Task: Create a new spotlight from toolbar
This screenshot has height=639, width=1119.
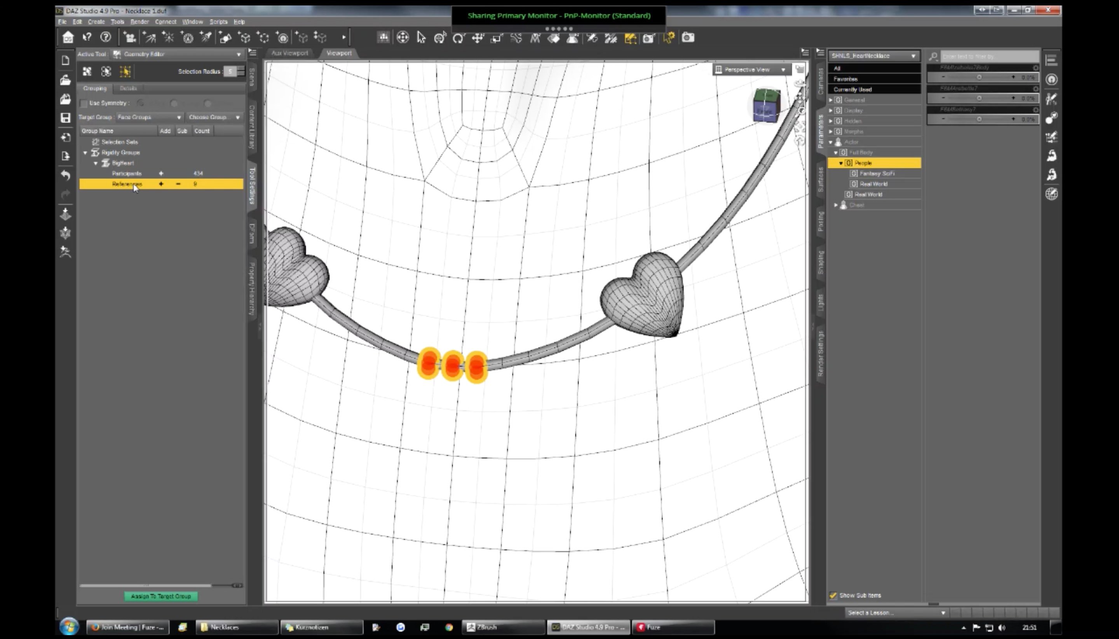Action: [206, 37]
